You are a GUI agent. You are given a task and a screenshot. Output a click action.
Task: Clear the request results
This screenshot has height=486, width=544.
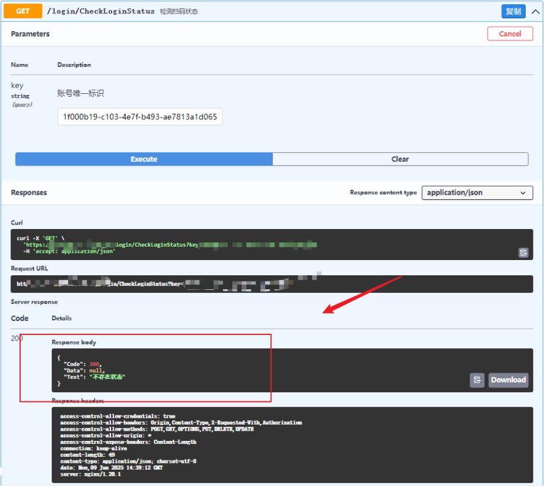[400, 159]
